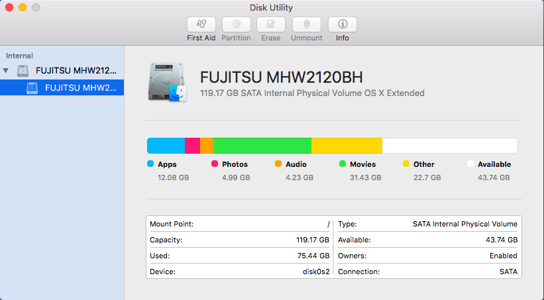
Task: Click the white Available segment of usage bar
Action: [450, 146]
